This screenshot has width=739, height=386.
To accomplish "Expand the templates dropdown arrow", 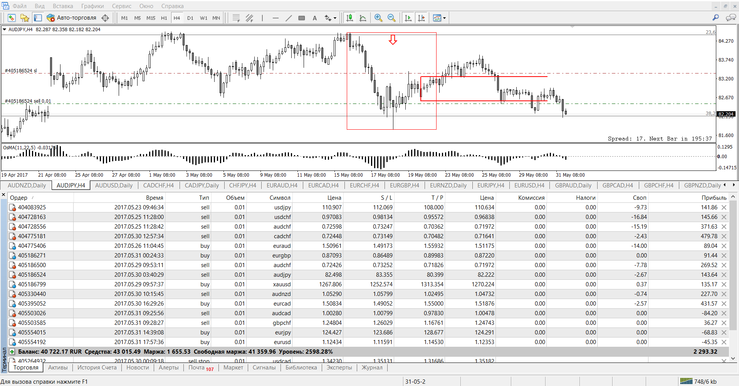I will click(x=444, y=18).
